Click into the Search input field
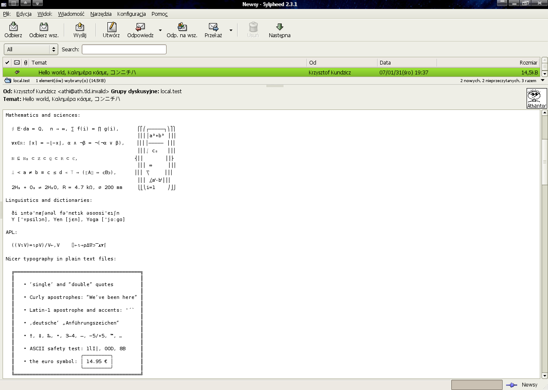This screenshot has width=548, height=390. tap(124, 50)
